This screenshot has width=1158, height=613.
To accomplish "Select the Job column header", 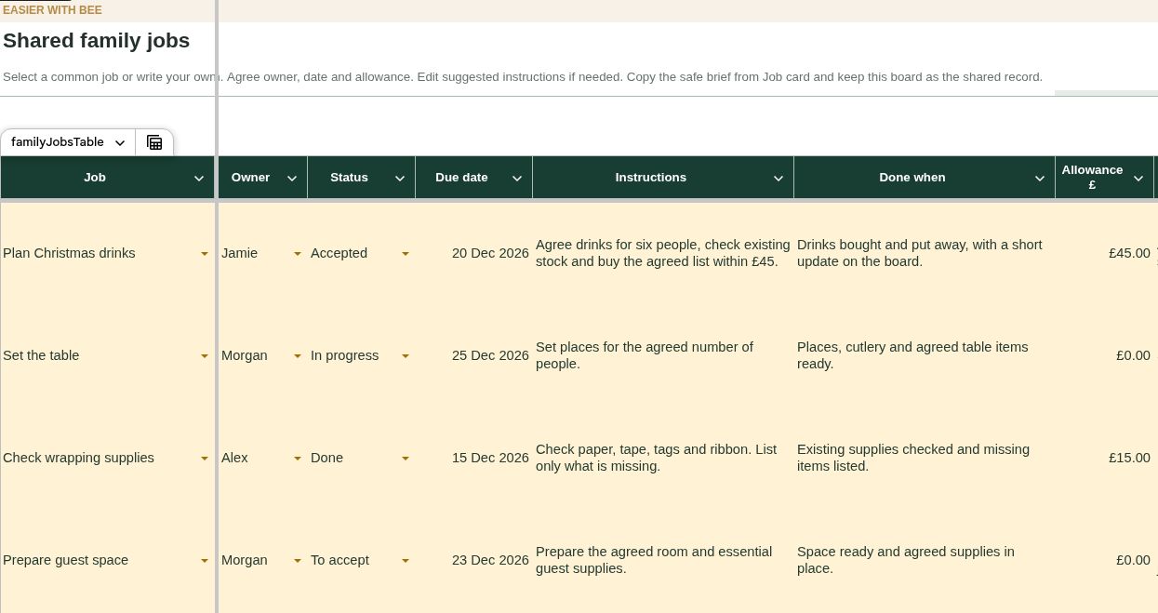I will [x=108, y=178].
